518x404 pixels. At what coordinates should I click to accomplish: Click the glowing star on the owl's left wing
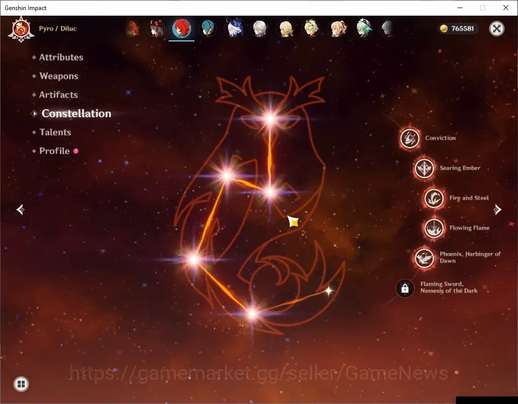(x=227, y=176)
